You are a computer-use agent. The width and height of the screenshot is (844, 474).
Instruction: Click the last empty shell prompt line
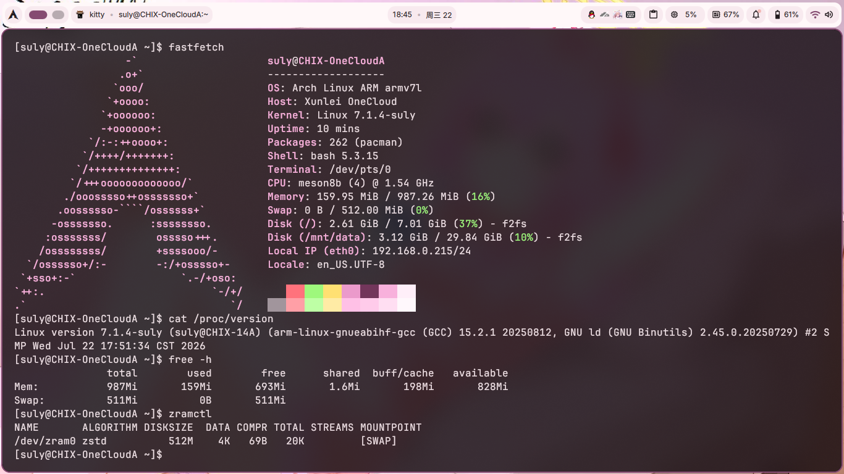pos(88,455)
